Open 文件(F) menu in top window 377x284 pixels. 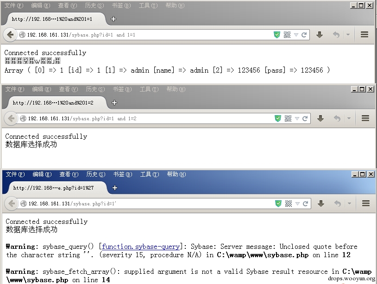[x=14, y=6]
